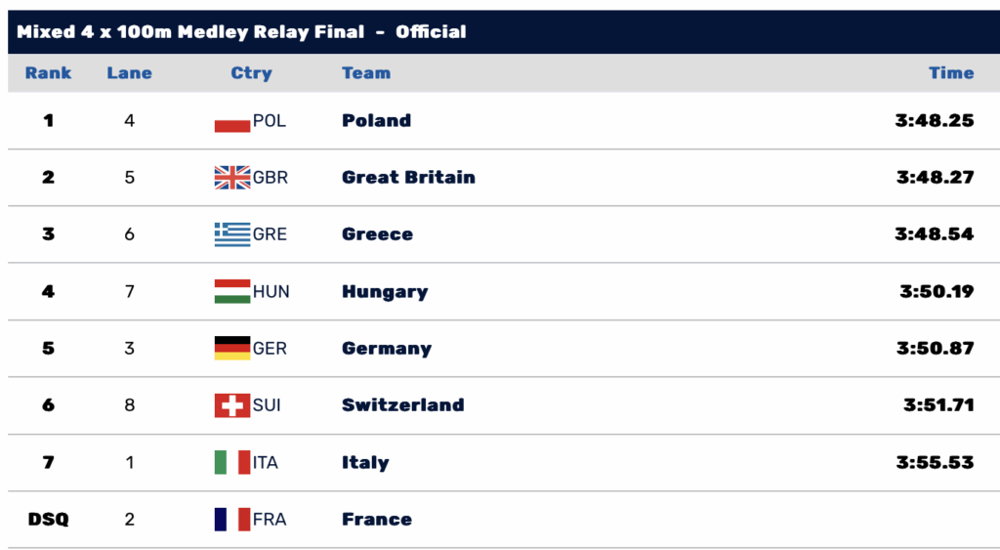The height and width of the screenshot is (550, 1000).
Task: Click the Italy flag icon
Action: click(x=232, y=462)
